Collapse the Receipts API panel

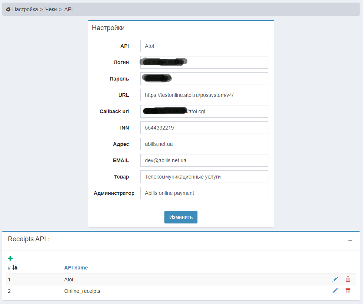coord(350,241)
